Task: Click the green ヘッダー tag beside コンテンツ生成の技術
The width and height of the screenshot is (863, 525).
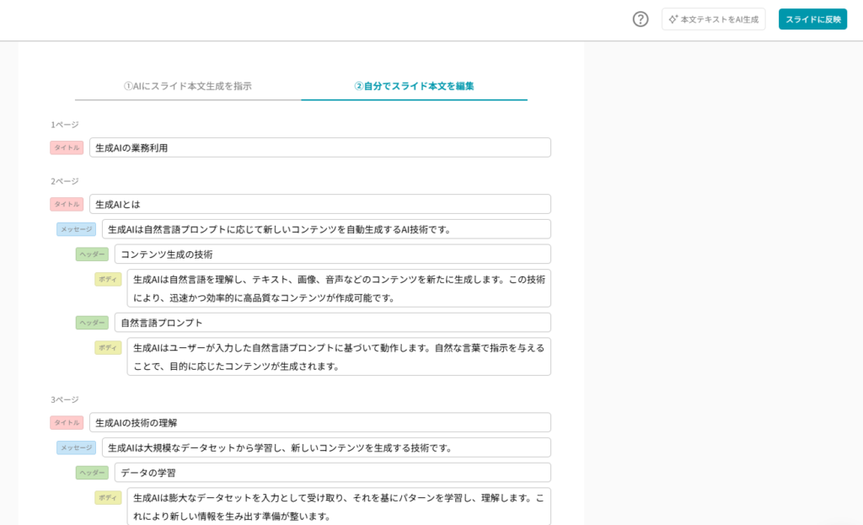Action: (x=92, y=254)
